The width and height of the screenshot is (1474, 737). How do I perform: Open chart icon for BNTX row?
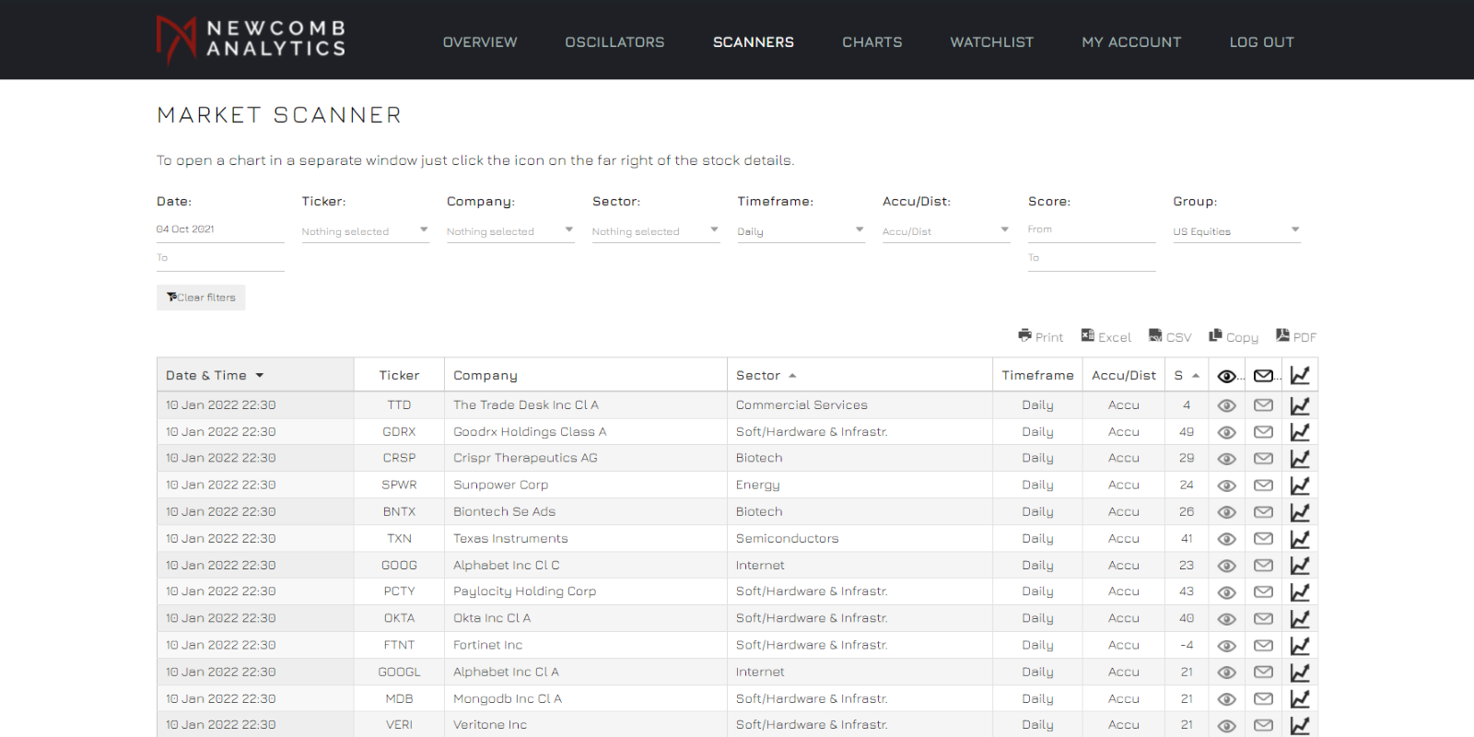[1300, 512]
